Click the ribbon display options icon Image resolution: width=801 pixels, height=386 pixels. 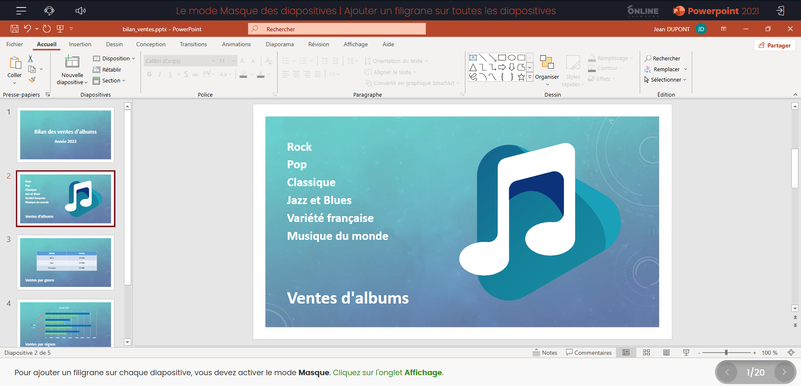[724, 29]
